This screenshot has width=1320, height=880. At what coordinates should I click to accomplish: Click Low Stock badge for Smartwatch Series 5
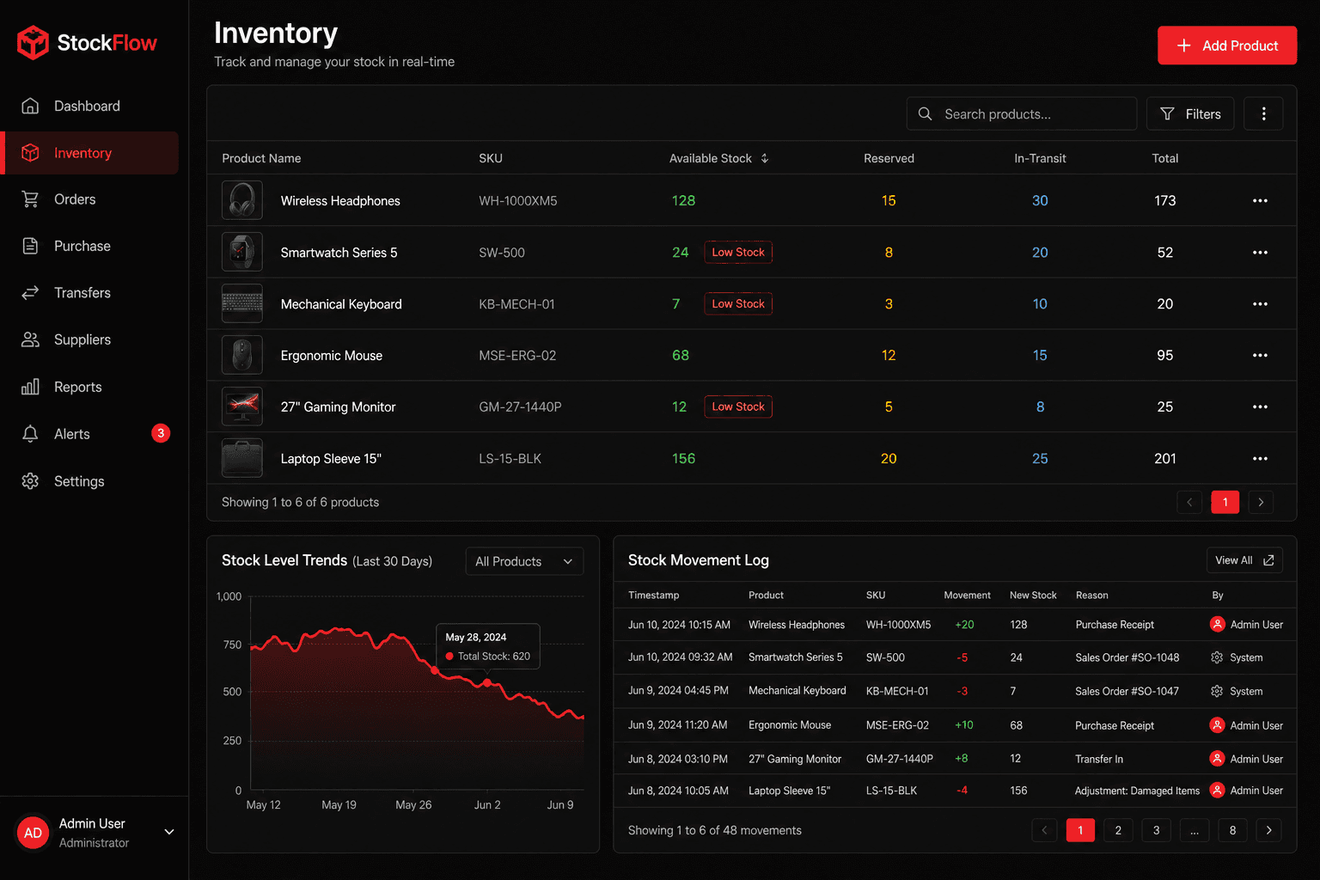pos(738,252)
